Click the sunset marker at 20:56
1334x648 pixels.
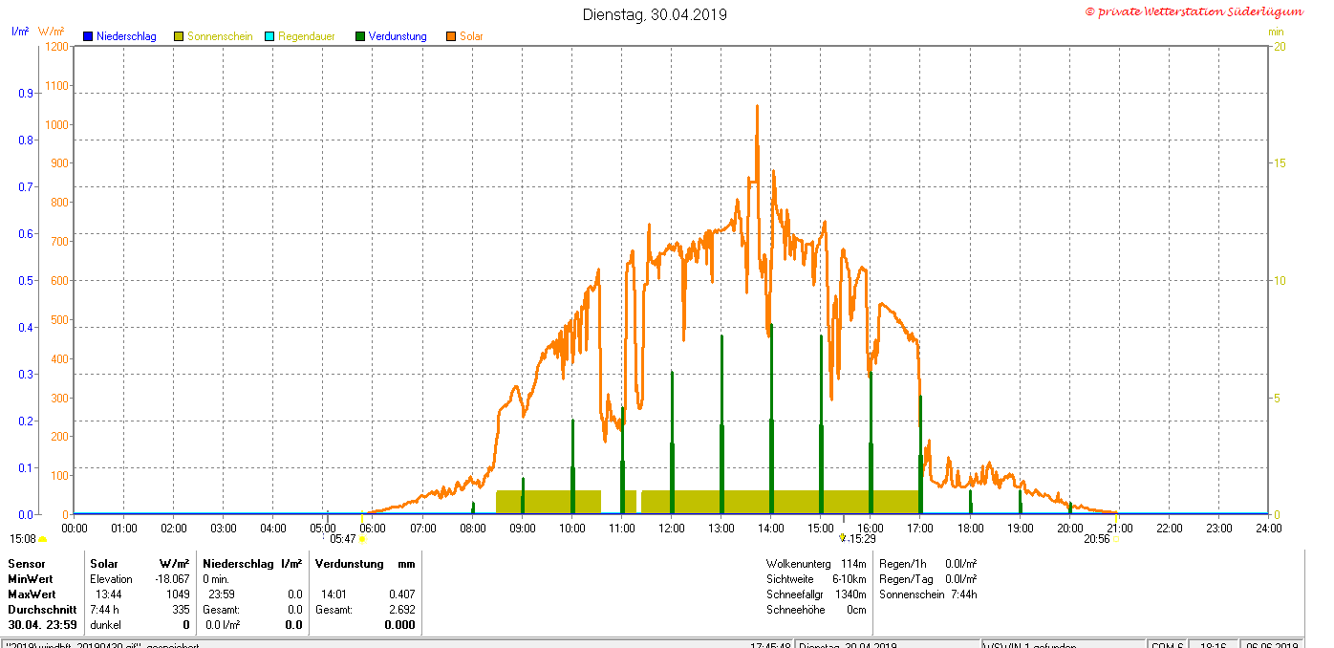1116,539
